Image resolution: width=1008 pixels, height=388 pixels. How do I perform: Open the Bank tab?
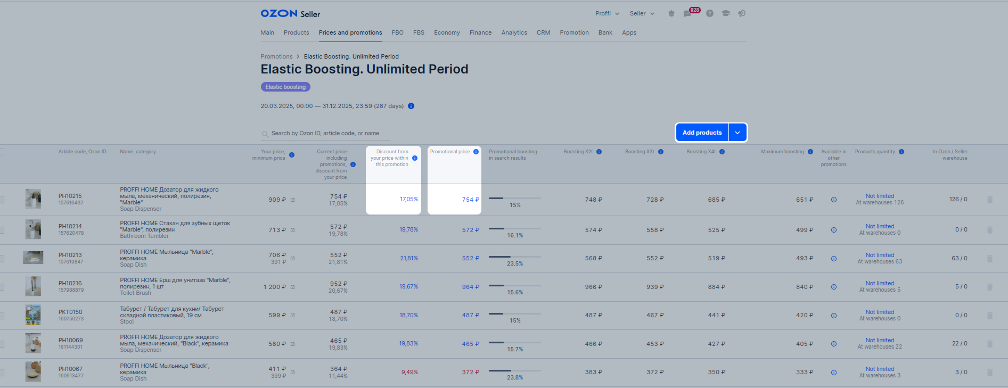click(605, 32)
